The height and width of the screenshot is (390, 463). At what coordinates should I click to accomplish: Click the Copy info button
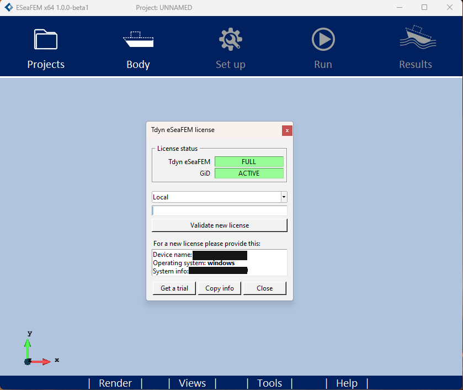pyautogui.click(x=220, y=288)
